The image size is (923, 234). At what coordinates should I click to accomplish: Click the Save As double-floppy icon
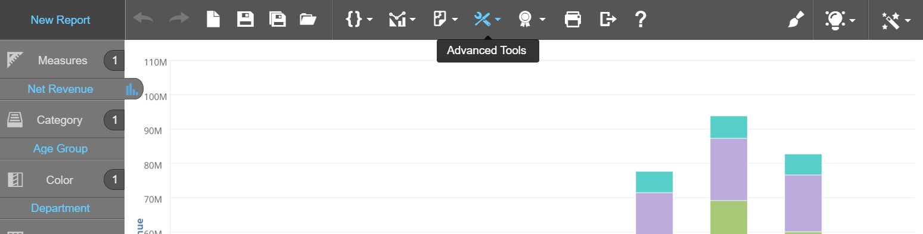(278, 19)
